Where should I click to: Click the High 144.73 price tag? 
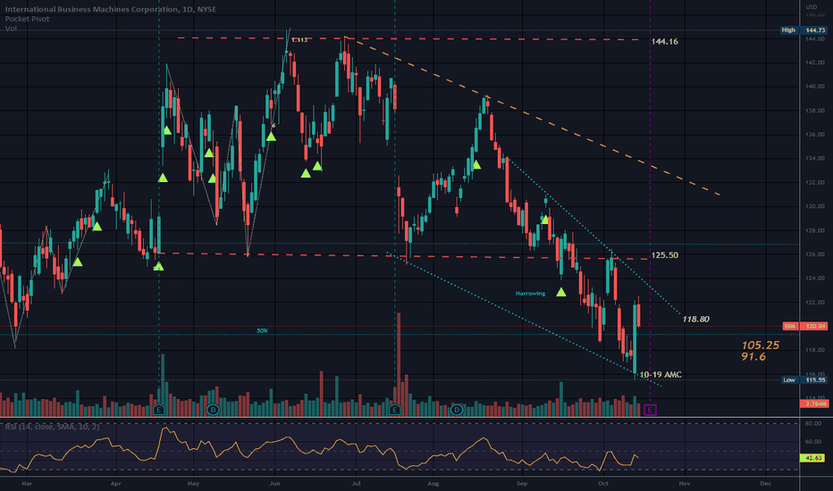[x=804, y=30]
